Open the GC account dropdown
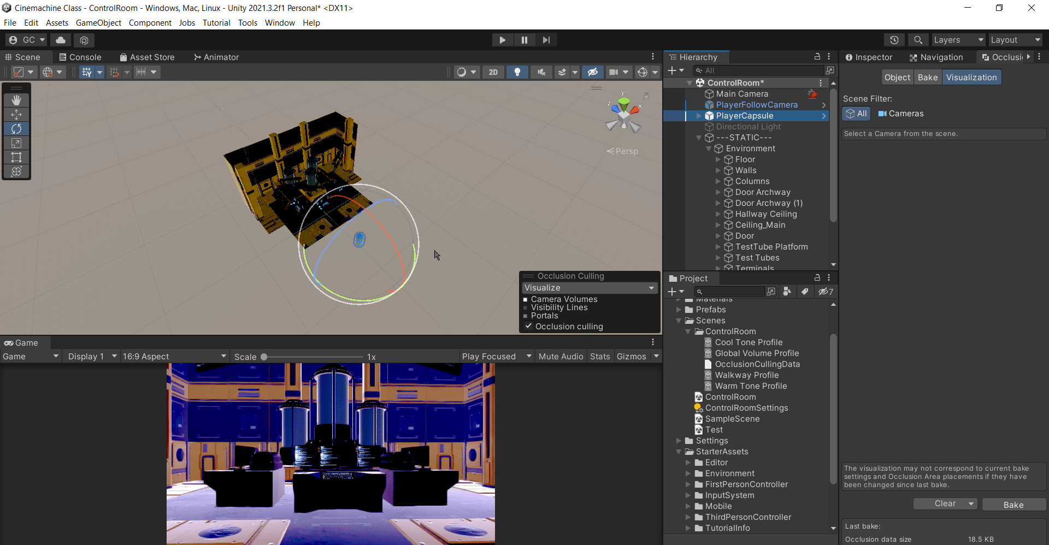This screenshot has width=1049, height=545. [x=27, y=40]
